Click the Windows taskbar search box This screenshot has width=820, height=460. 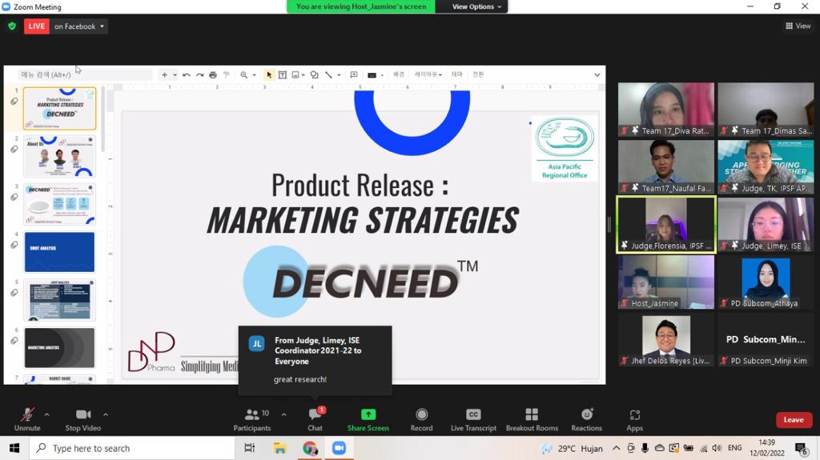click(132, 448)
